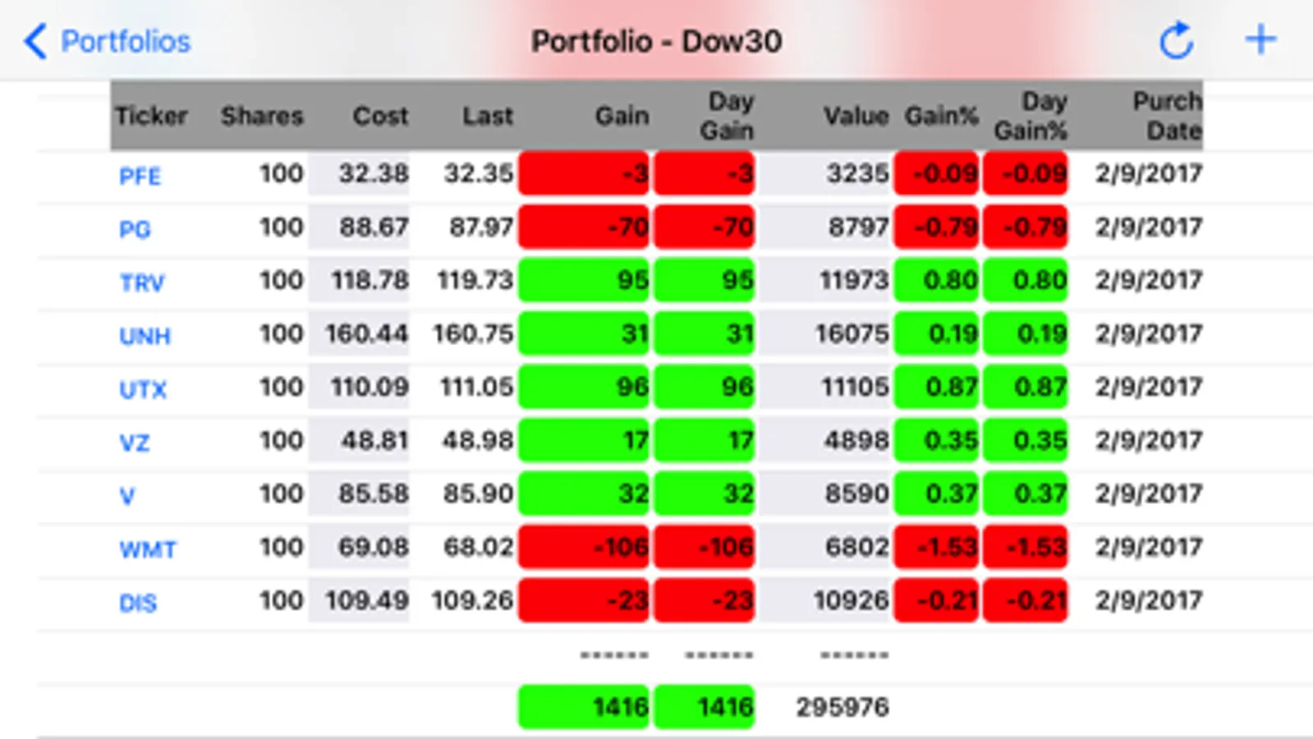
Task: Select the UTX ticker
Action: 143,389
